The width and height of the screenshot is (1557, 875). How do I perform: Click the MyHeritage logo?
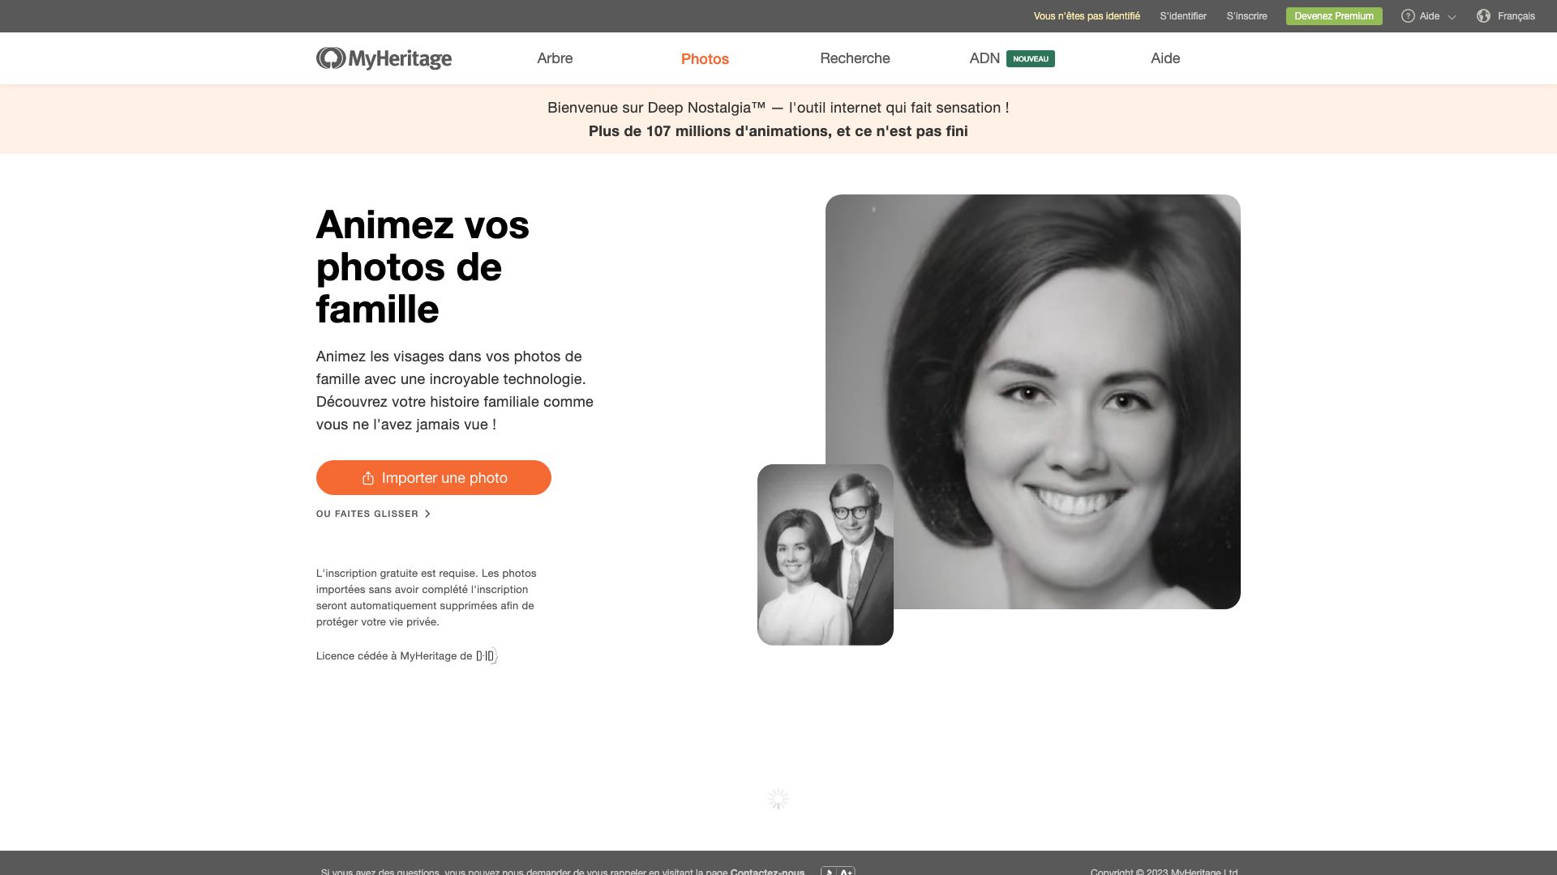384,58
